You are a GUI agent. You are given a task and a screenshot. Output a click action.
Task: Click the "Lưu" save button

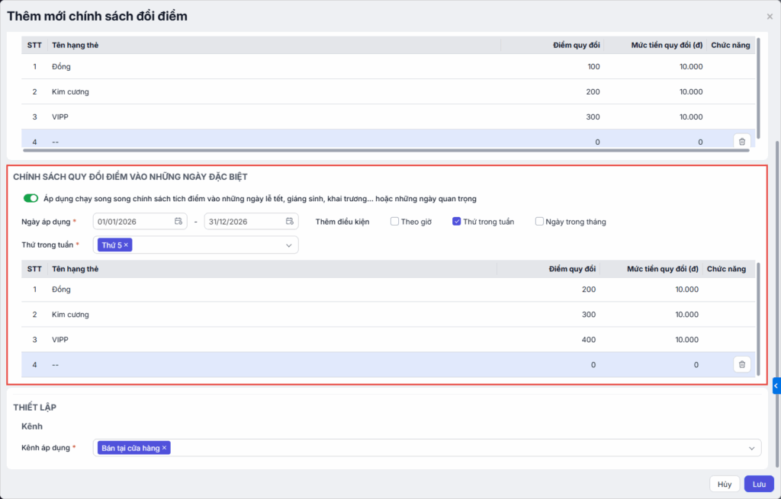click(x=759, y=484)
